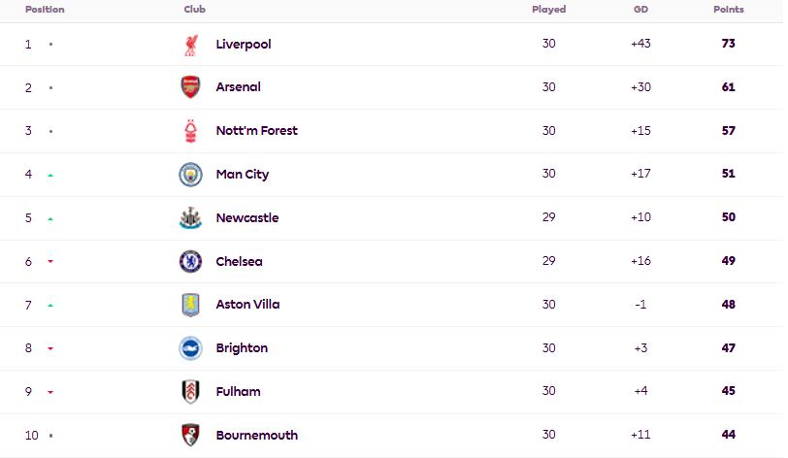The height and width of the screenshot is (458, 788).
Task: Click the Bournemouth club crest
Action: 190,435
